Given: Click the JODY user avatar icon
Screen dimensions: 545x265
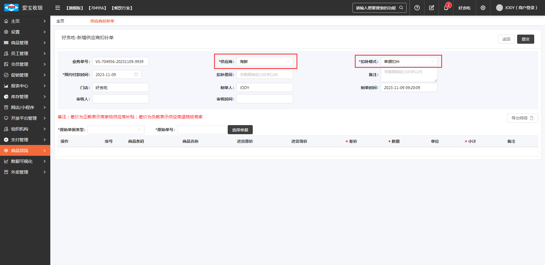Looking at the screenshot, I should point(499,8).
